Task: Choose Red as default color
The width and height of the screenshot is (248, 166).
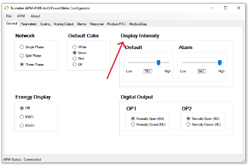Action: tap(78, 58)
